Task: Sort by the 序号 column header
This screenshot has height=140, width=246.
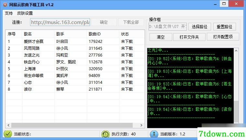Action: click(14, 34)
